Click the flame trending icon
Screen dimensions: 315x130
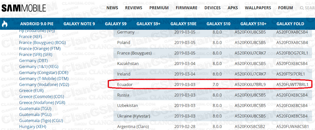[5, 24]
